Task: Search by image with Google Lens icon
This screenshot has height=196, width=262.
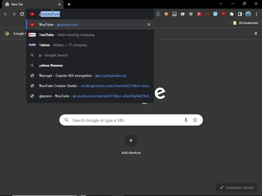Action: [195, 120]
